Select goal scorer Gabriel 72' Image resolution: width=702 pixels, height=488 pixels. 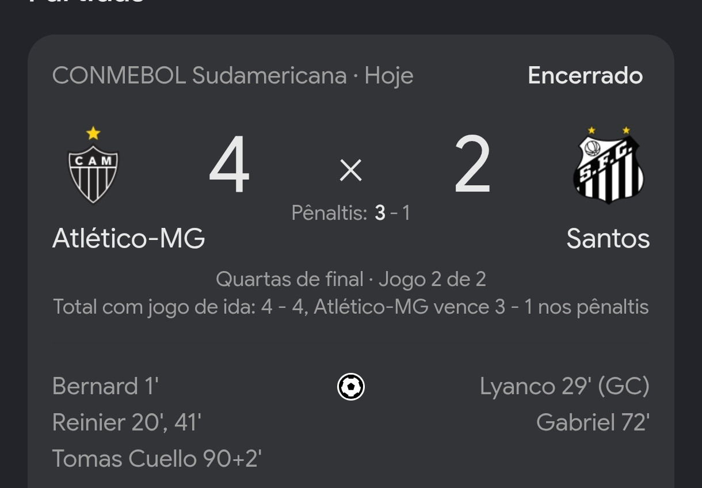coord(593,423)
